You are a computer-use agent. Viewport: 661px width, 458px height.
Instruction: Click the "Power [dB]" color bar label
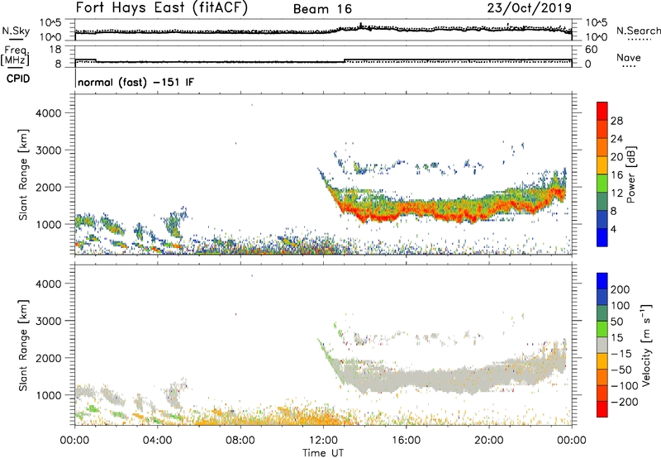[x=630, y=174]
